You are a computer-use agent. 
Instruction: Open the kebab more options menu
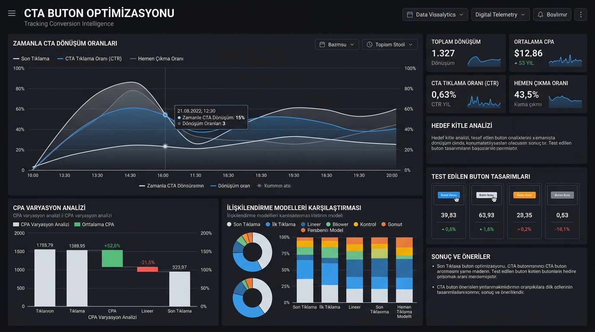pos(581,15)
